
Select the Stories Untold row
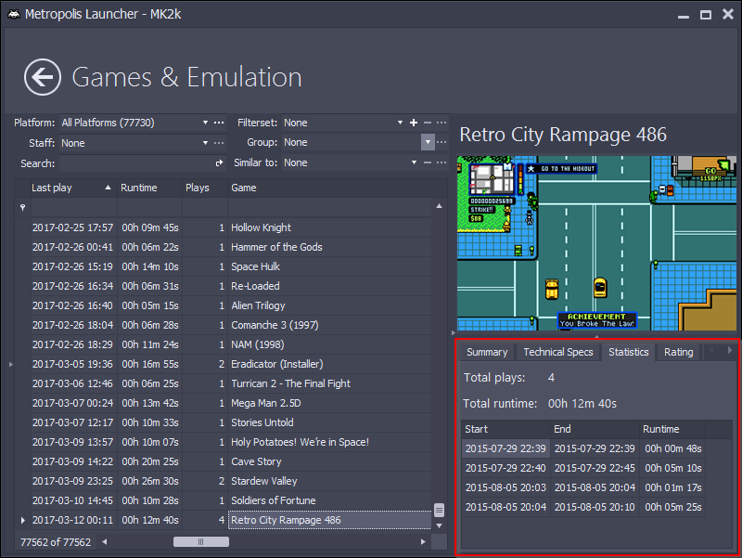click(231, 422)
